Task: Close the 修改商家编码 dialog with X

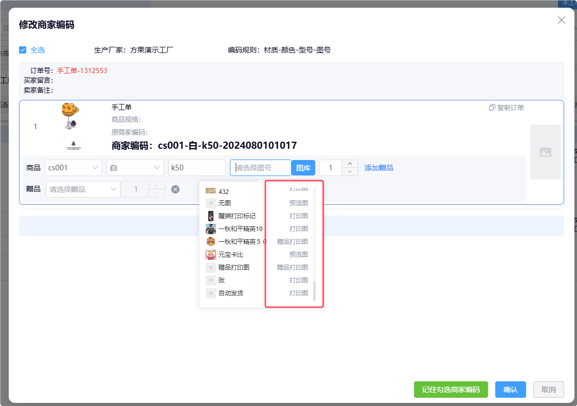Action: tap(561, 20)
